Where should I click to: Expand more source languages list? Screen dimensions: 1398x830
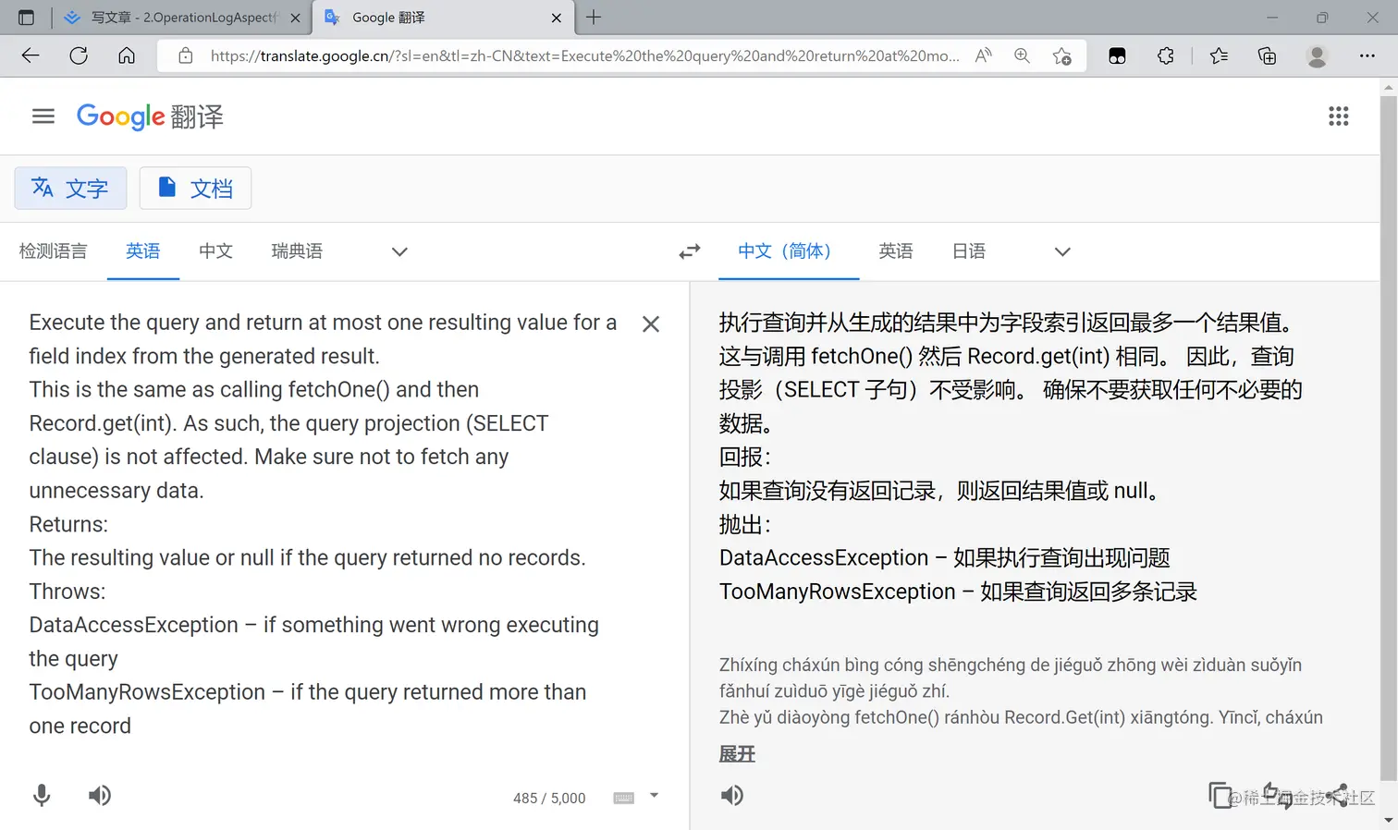pos(399,251)
